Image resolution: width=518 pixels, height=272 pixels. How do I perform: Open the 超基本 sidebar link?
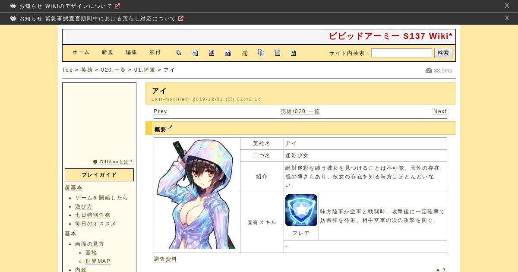(x=73, y=187)
